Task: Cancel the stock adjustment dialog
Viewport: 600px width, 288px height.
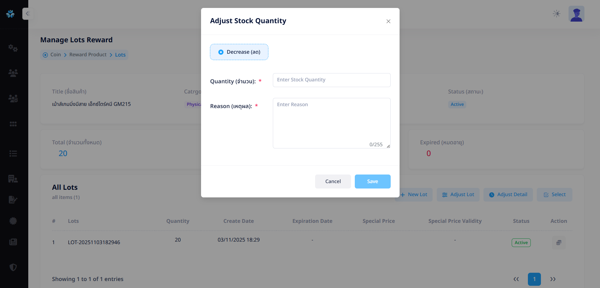Action: pyautogui.click(x=333, y=182)
